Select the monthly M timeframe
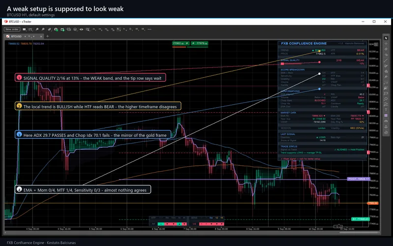The height and width of the screenshot is (246, 393). click(143, 30)
